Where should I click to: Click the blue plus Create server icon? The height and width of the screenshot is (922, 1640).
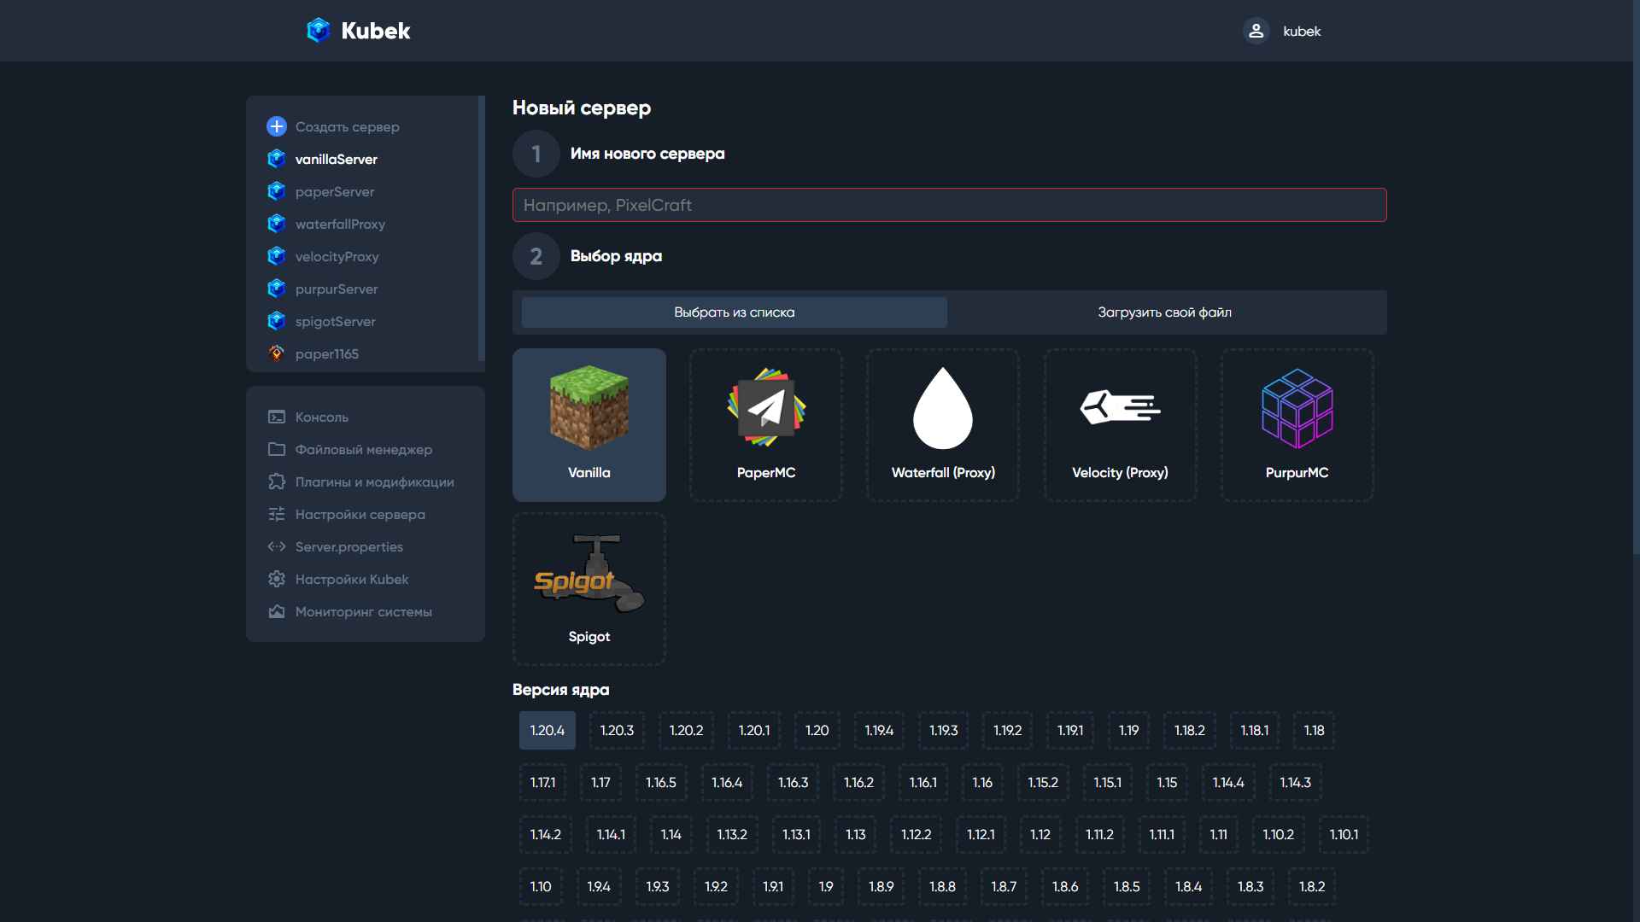(x=277, y=126)
